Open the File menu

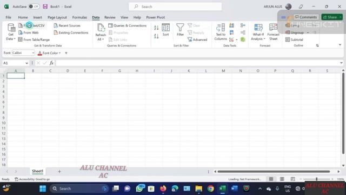[x=9, y=17]
